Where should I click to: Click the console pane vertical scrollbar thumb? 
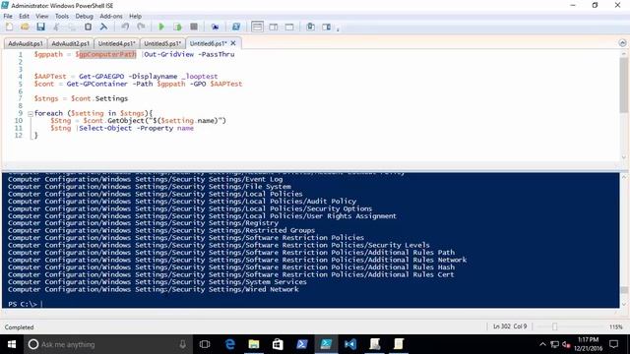click(x=623, y=290)
